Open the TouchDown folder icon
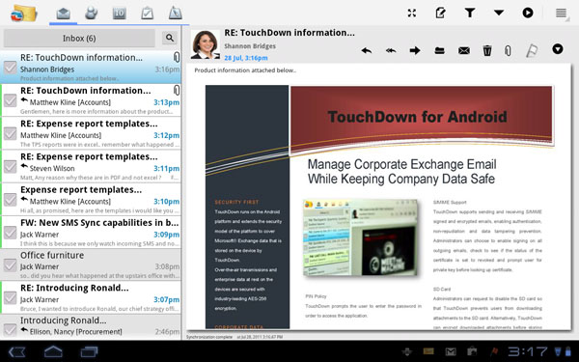 23,14
